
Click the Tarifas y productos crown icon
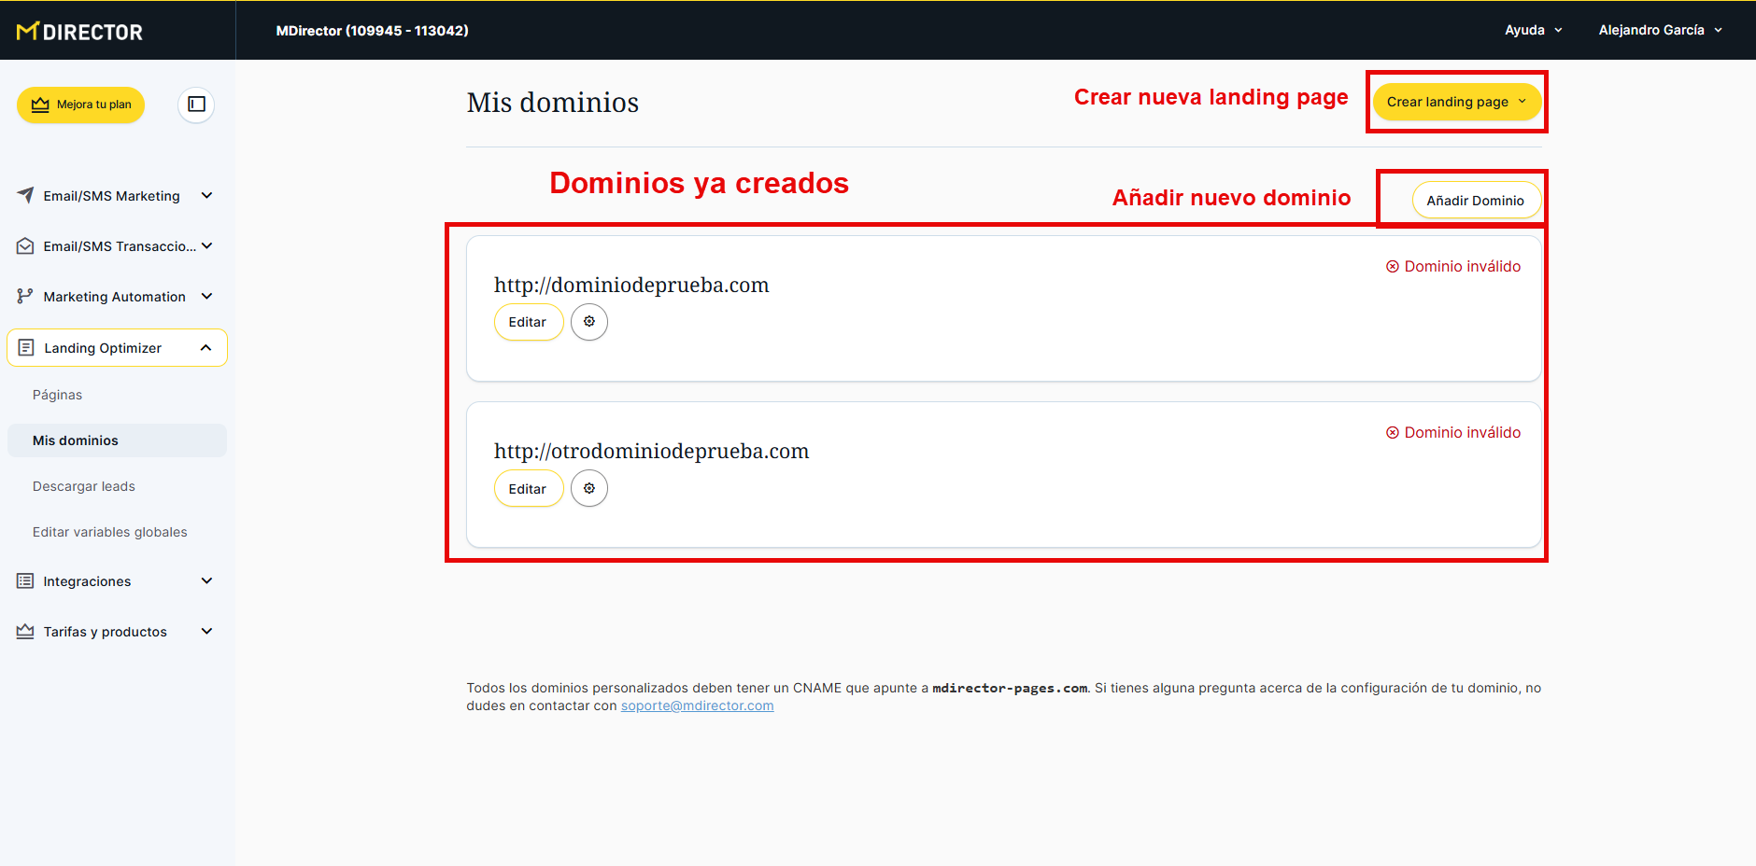(x=25, y=632)
